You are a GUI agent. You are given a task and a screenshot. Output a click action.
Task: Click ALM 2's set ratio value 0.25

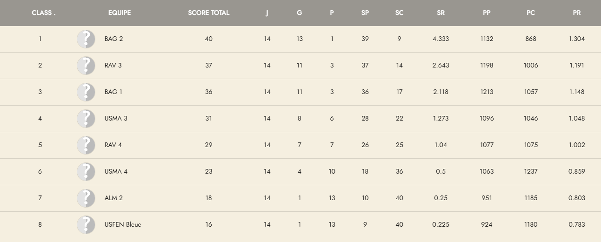[441, 198]
